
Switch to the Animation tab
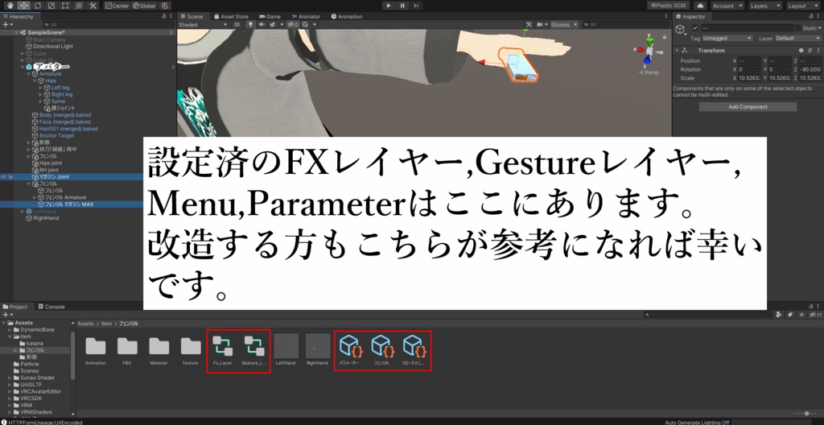pos(347,16)
